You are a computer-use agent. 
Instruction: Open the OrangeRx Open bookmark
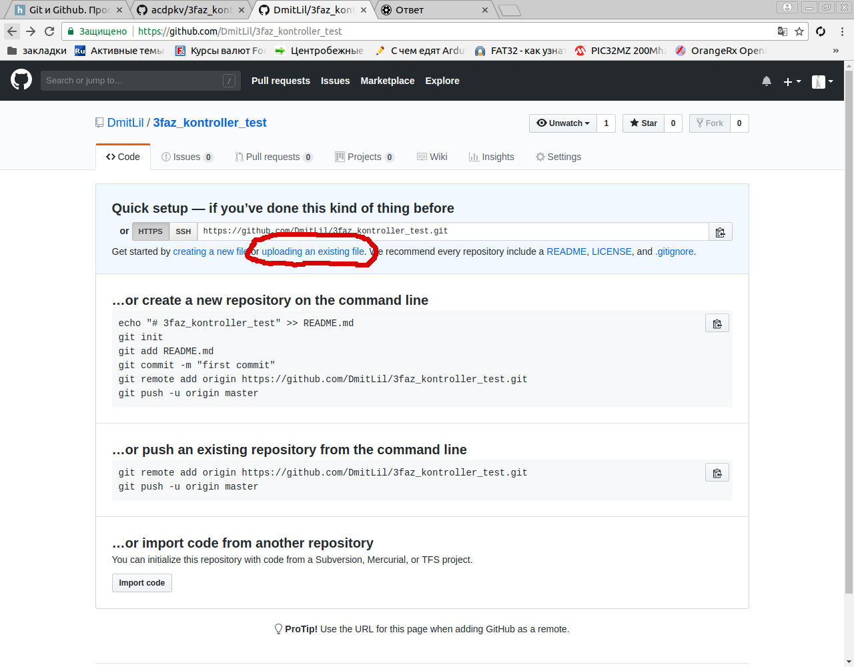coord(720,51)
